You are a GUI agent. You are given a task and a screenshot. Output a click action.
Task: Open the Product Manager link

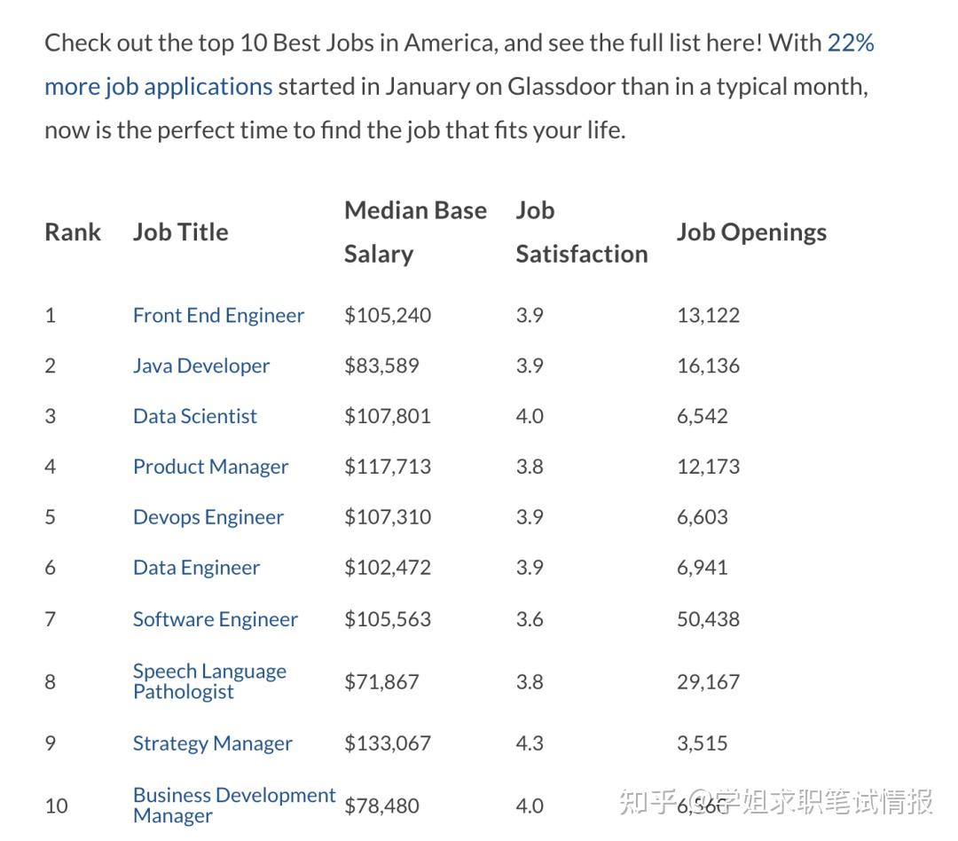pyautogui.click(x=210, y=468)
